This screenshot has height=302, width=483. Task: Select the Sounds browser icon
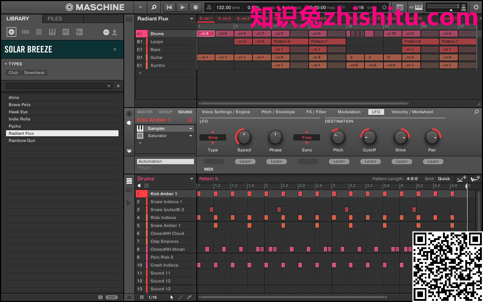click(39, 32)
